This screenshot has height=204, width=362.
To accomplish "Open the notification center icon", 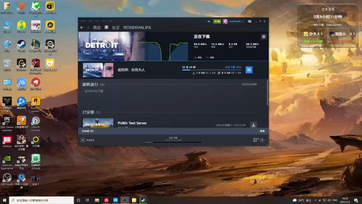I will point(357,200).
